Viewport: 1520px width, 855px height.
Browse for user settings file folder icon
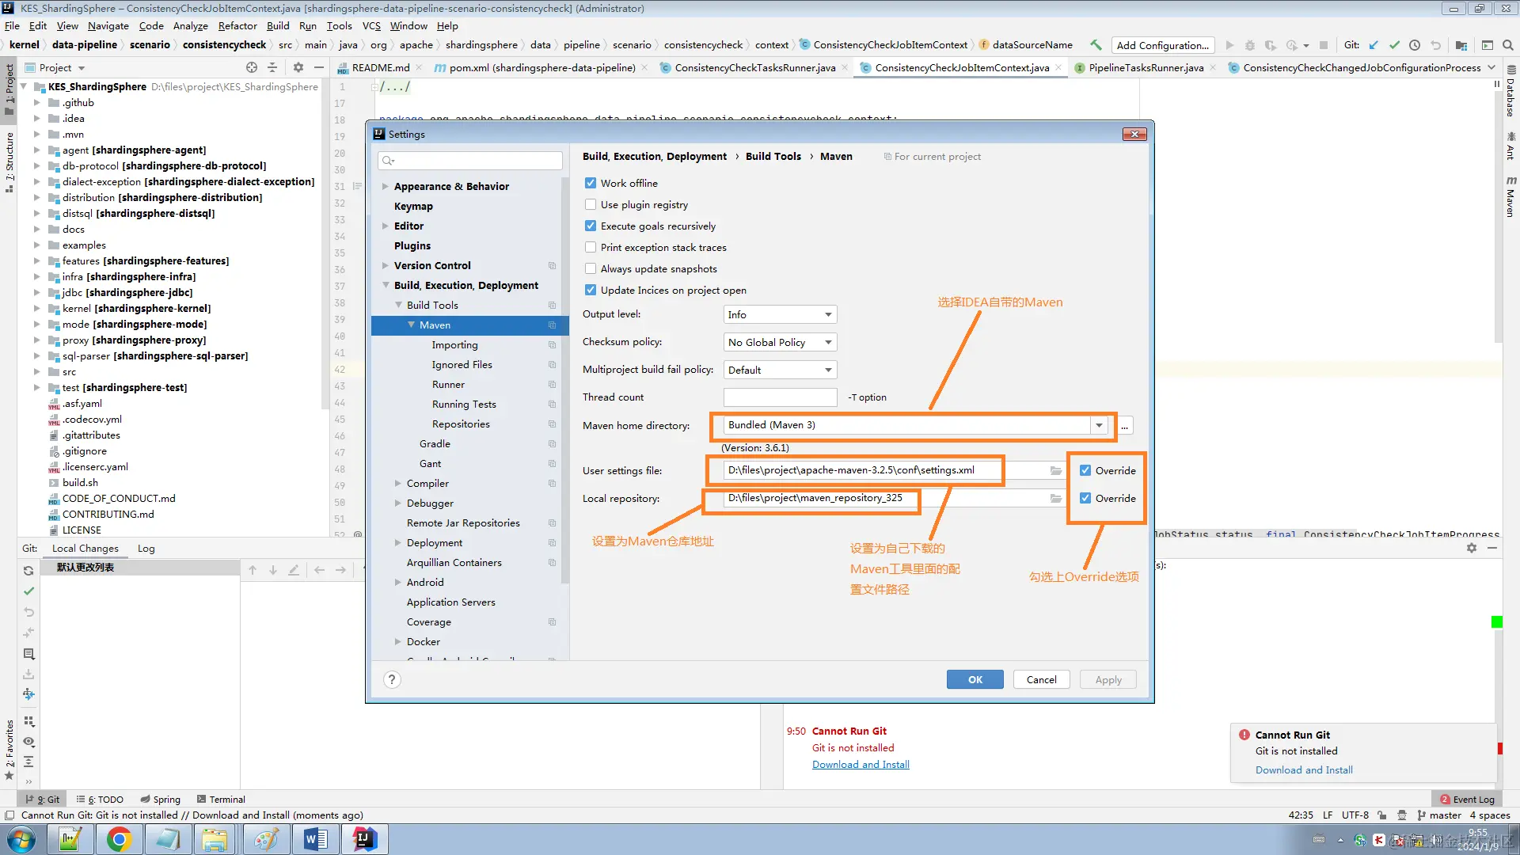tap(1055, 470)
